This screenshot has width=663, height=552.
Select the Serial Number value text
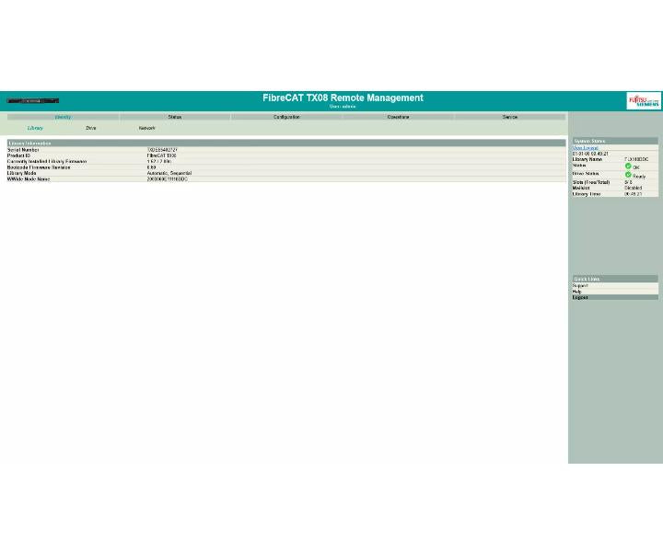point(162,150)
